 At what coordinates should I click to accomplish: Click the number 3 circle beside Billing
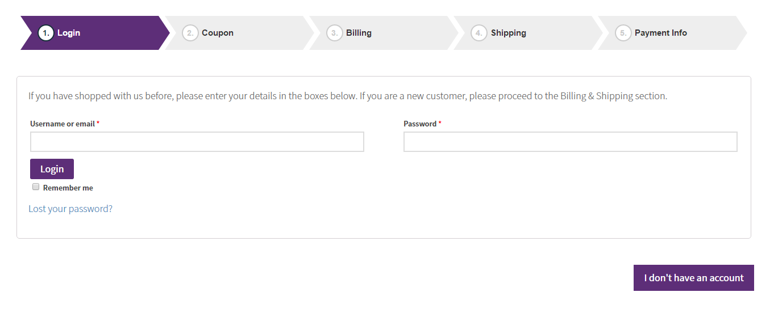pos(335,33)
